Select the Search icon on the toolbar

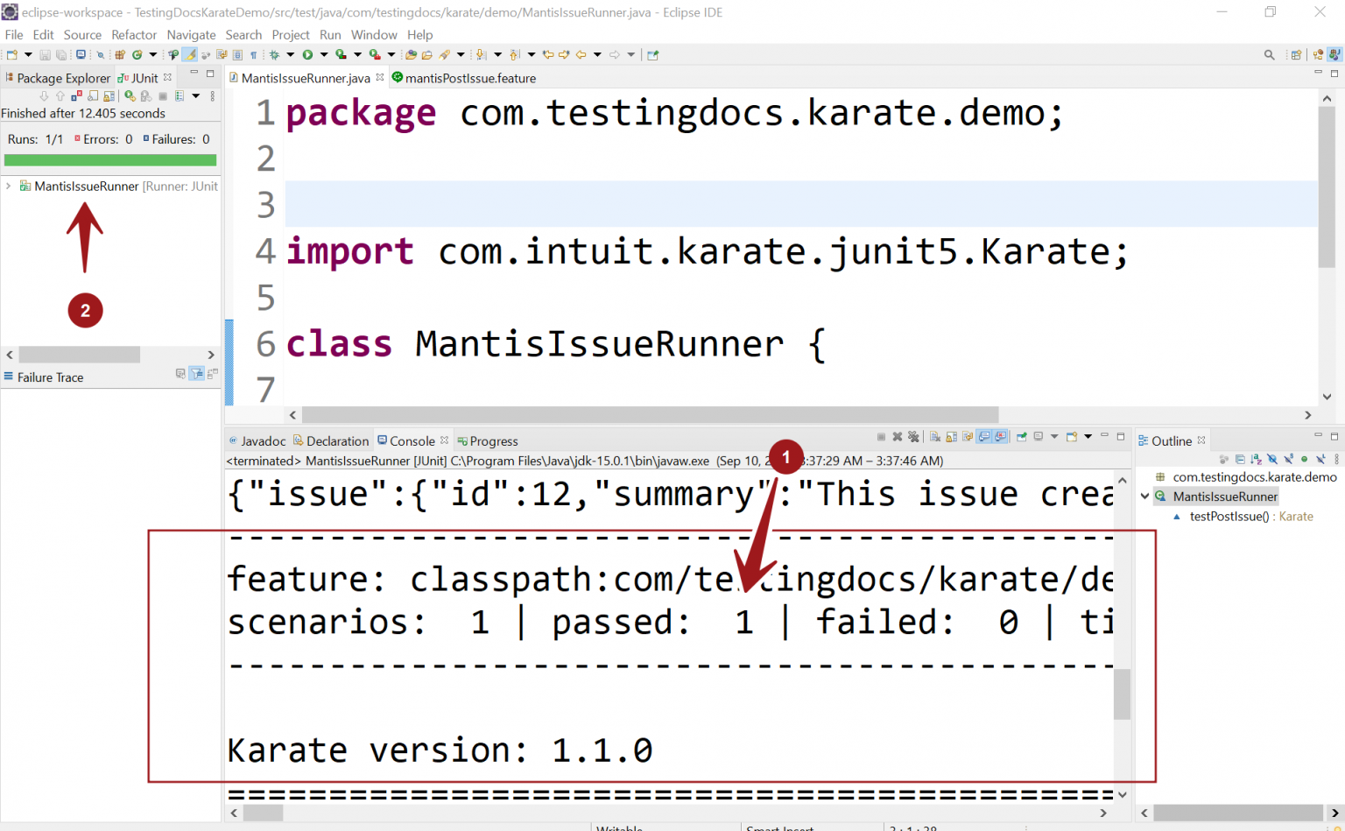(1269, 54)
